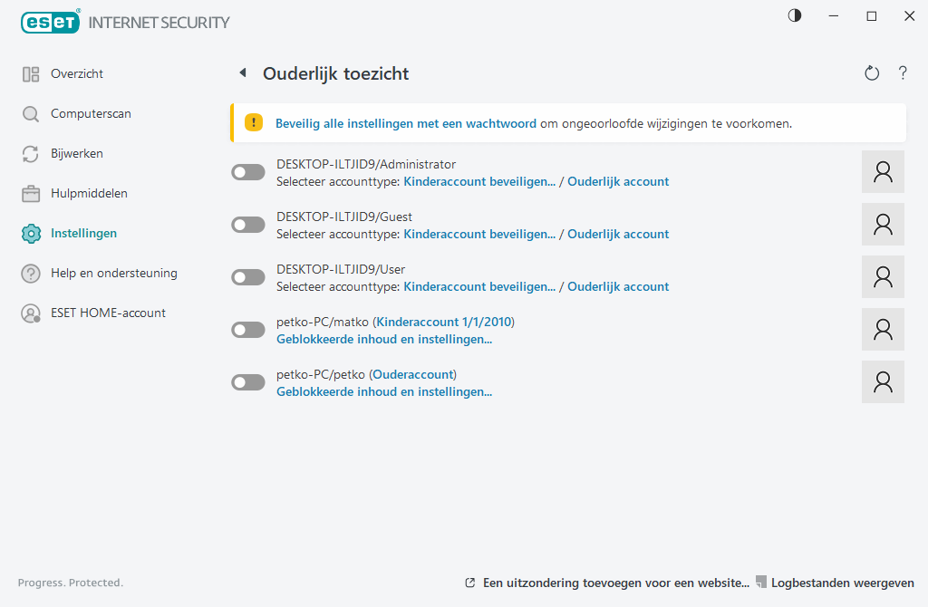Open Geblokkeerde inhoud en instellingen for matko
This screenshot has height=607, width=928.
click(384, 340)
